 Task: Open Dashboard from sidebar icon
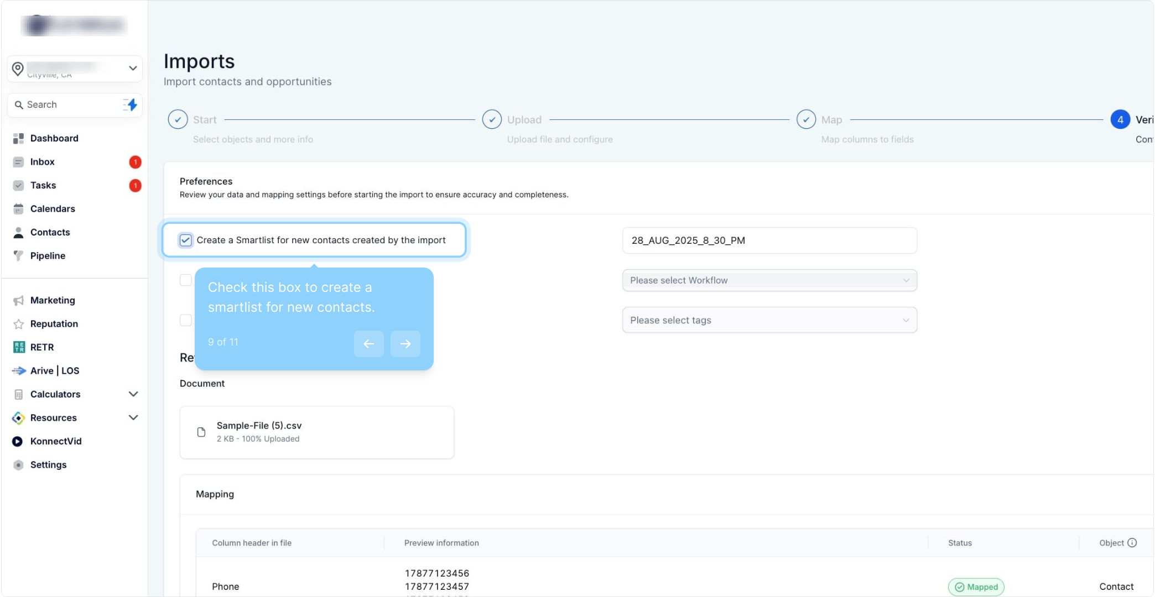tap(18, 138)
